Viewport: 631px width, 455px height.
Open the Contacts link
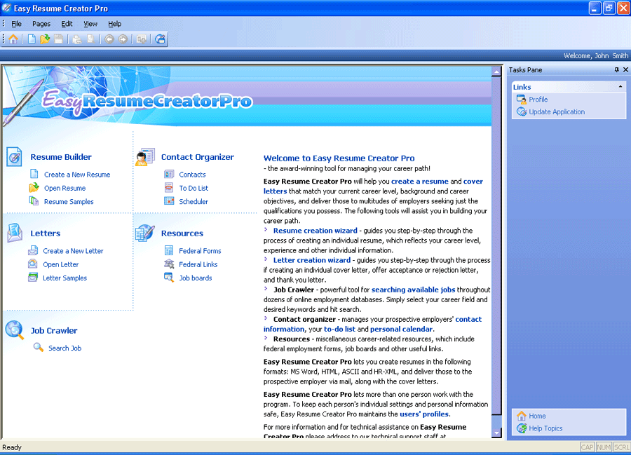(x=192, y=175)
